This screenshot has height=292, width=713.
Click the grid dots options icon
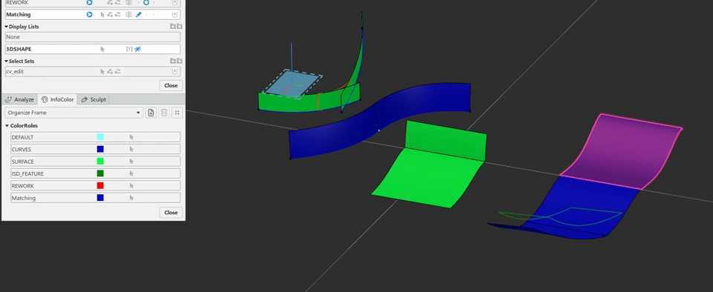[x=178, y=113]
